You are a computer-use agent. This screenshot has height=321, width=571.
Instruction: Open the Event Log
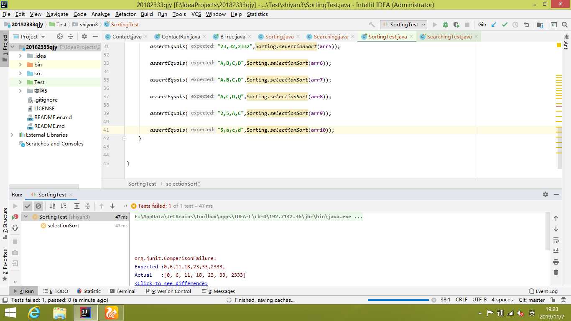[x=543, y=291]
